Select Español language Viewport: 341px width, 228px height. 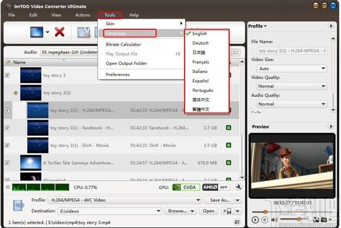(200, 81)
